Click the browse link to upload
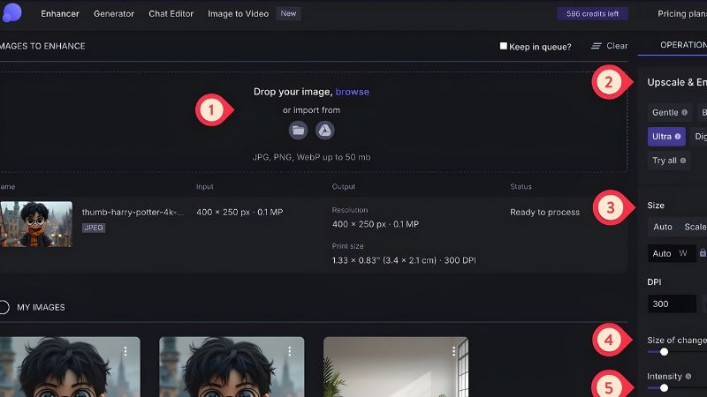 click(x=352, y=92)
